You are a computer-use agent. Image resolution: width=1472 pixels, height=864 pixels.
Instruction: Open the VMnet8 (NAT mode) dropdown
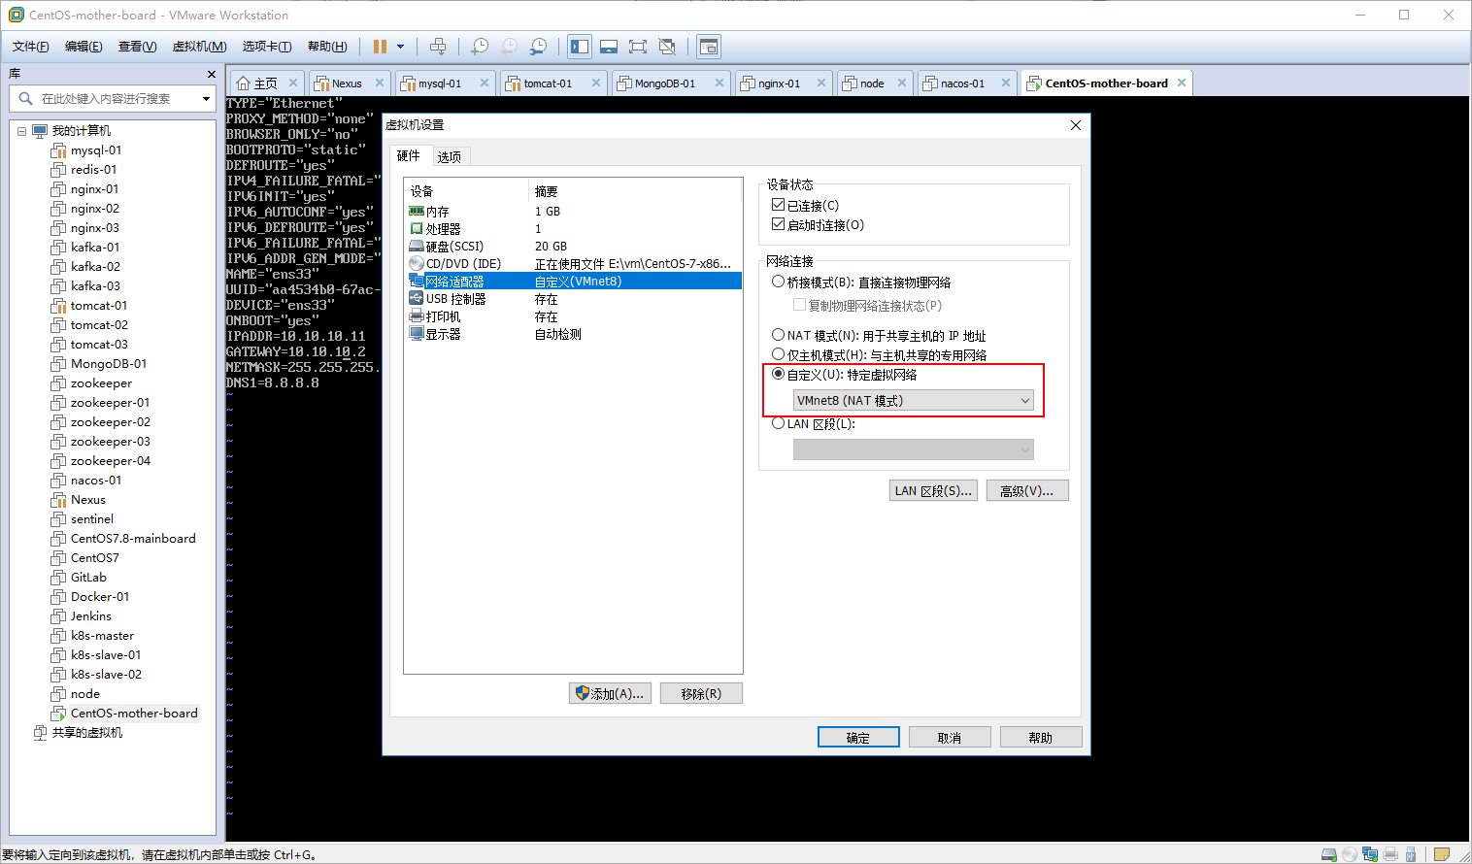click(913, 400)
